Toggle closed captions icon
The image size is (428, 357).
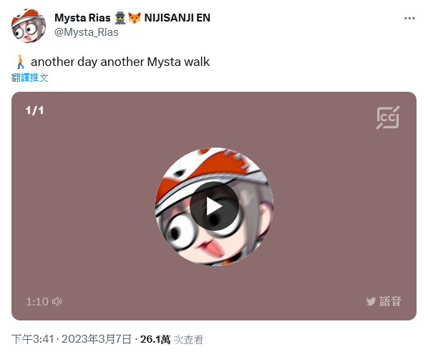[x=388, y=118]
